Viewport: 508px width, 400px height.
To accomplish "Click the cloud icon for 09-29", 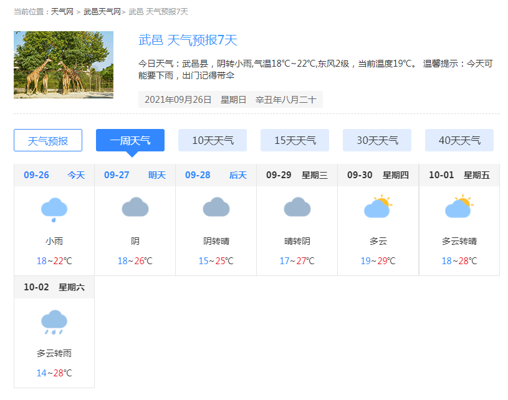I will [297, 207].
